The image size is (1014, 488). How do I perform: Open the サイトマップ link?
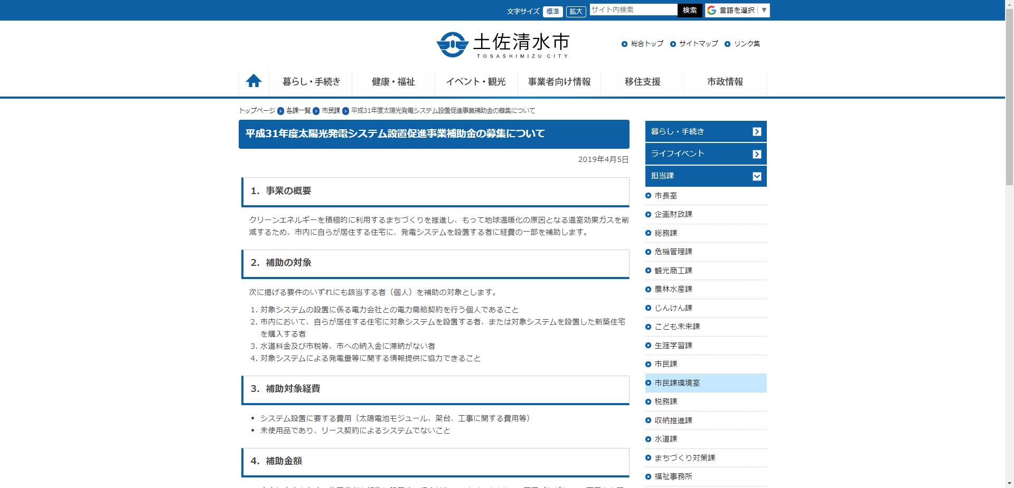[x=698, y=44]
